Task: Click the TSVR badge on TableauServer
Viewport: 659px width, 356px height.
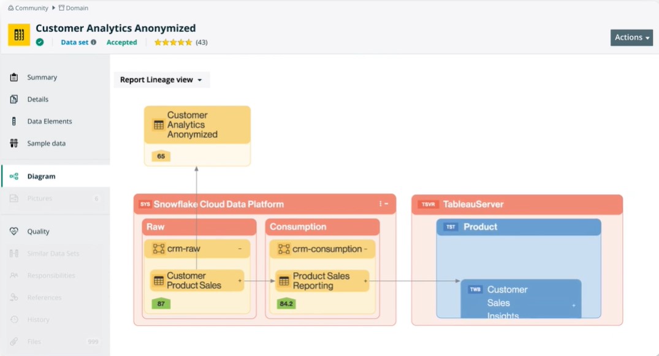Action: click(429, 204)
